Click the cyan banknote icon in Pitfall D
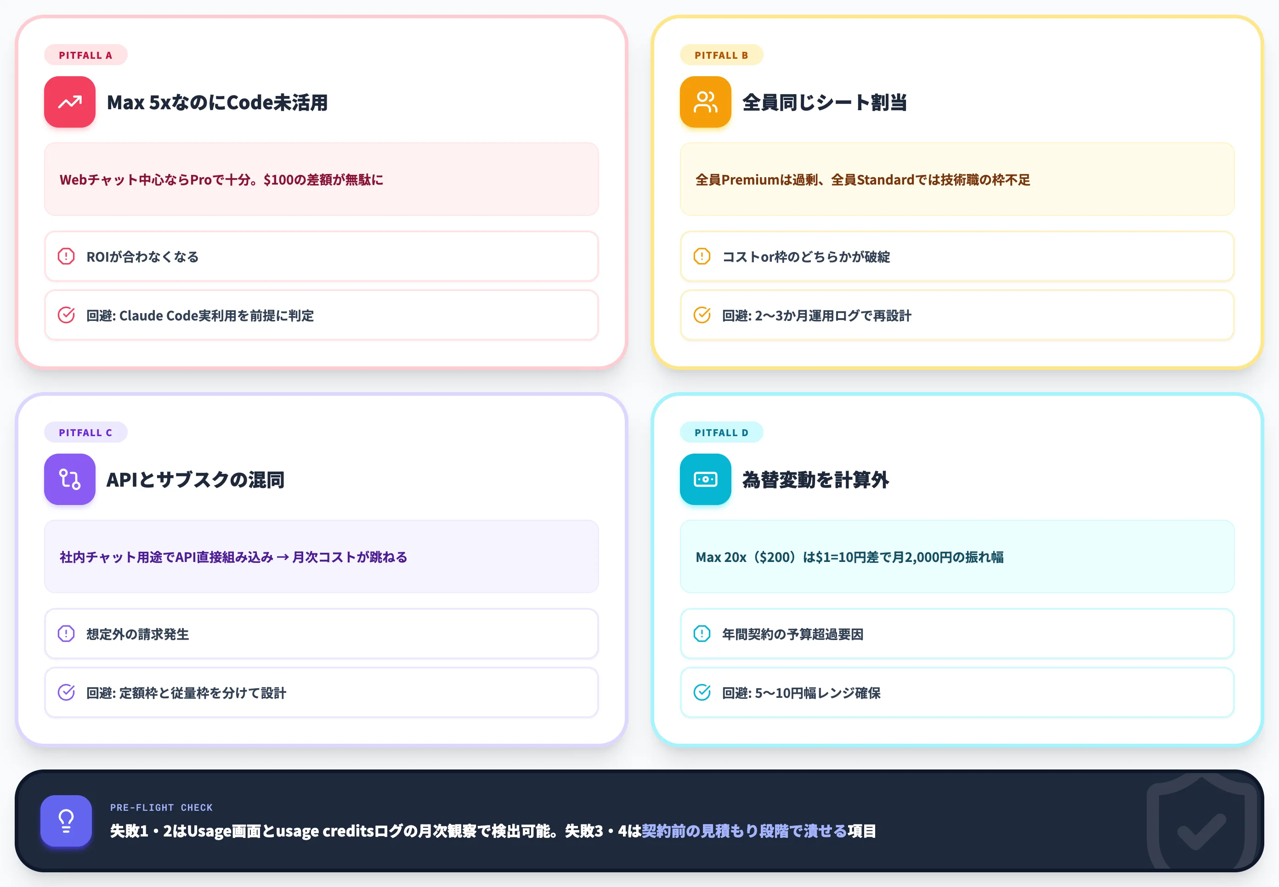This screenshot has height=887, width=1279. coord(705,479)
